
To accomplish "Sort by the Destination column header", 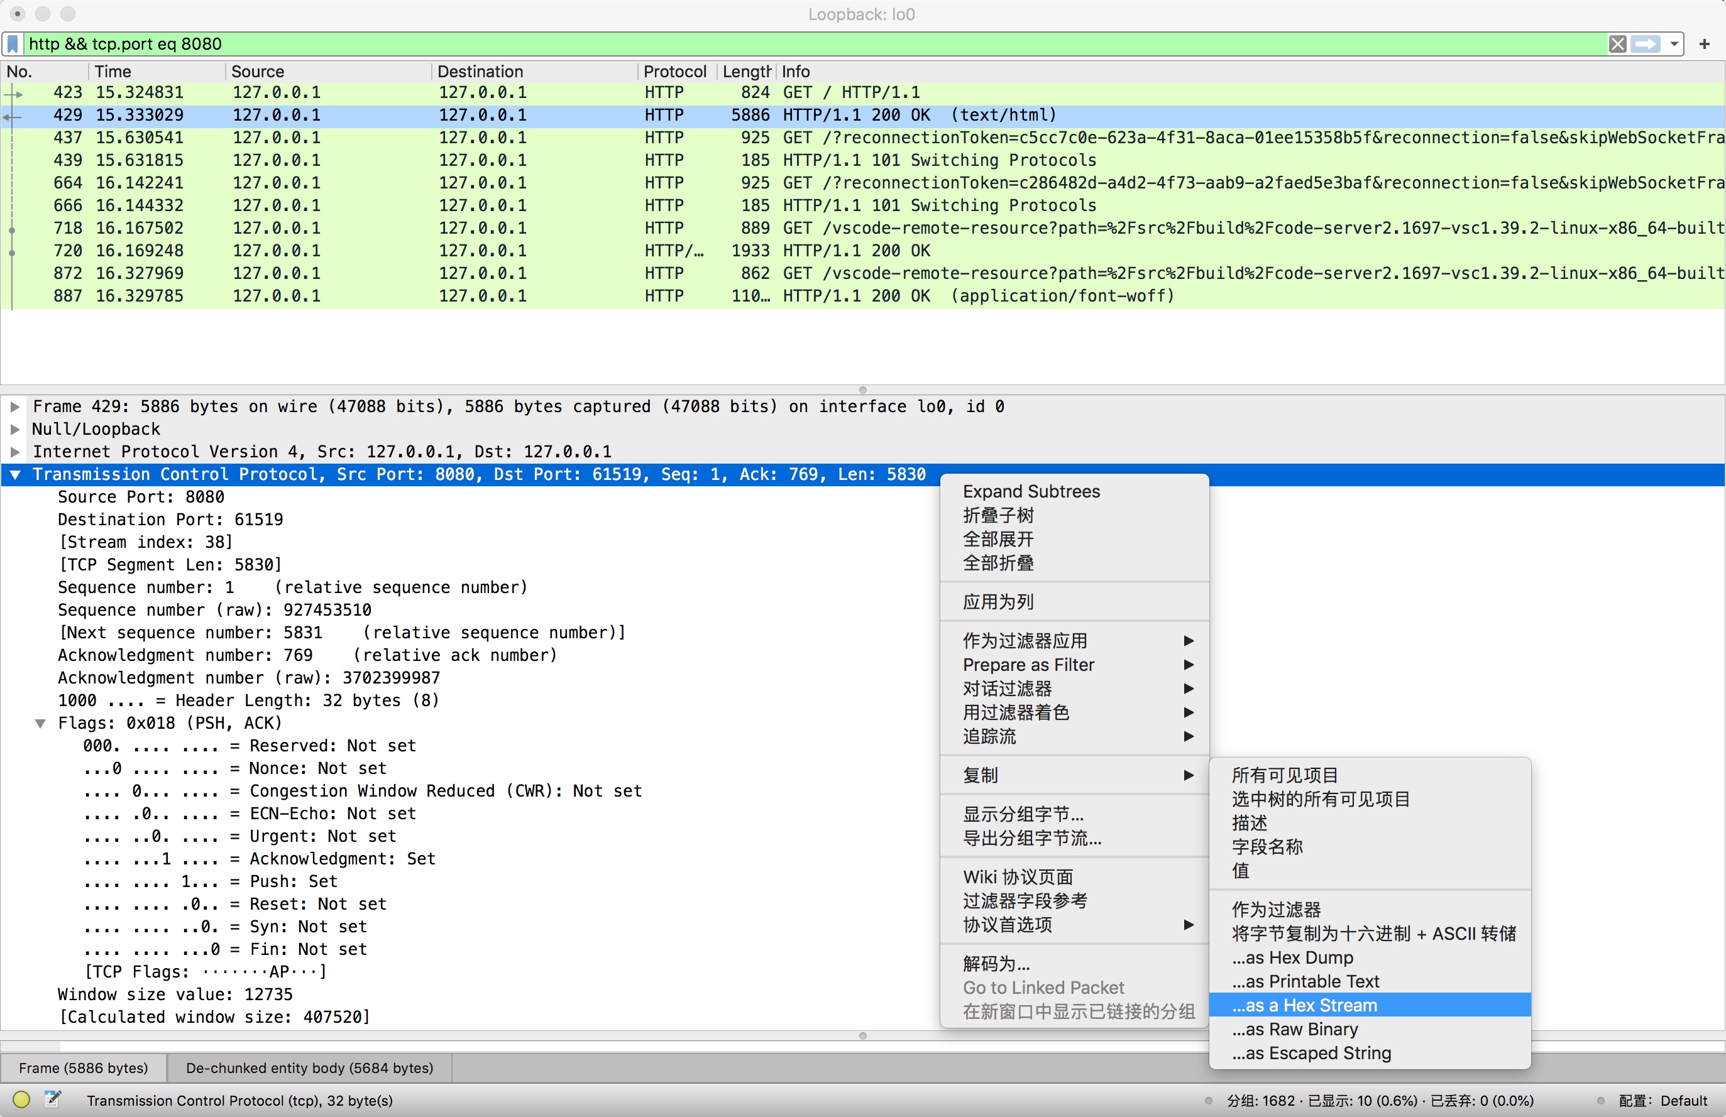I will point(535,72).
